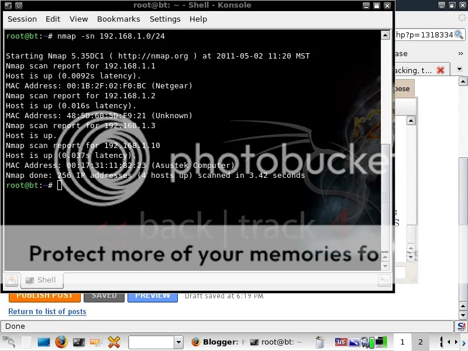Image resolution: width=468 pixels, height=351 pixels.
Task: Switch to virtual desktop 1
Action: 402,342
